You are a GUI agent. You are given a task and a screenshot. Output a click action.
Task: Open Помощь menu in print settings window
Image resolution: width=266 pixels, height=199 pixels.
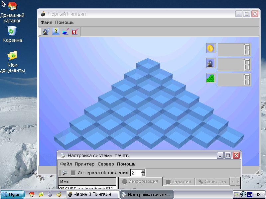(126, 164)
